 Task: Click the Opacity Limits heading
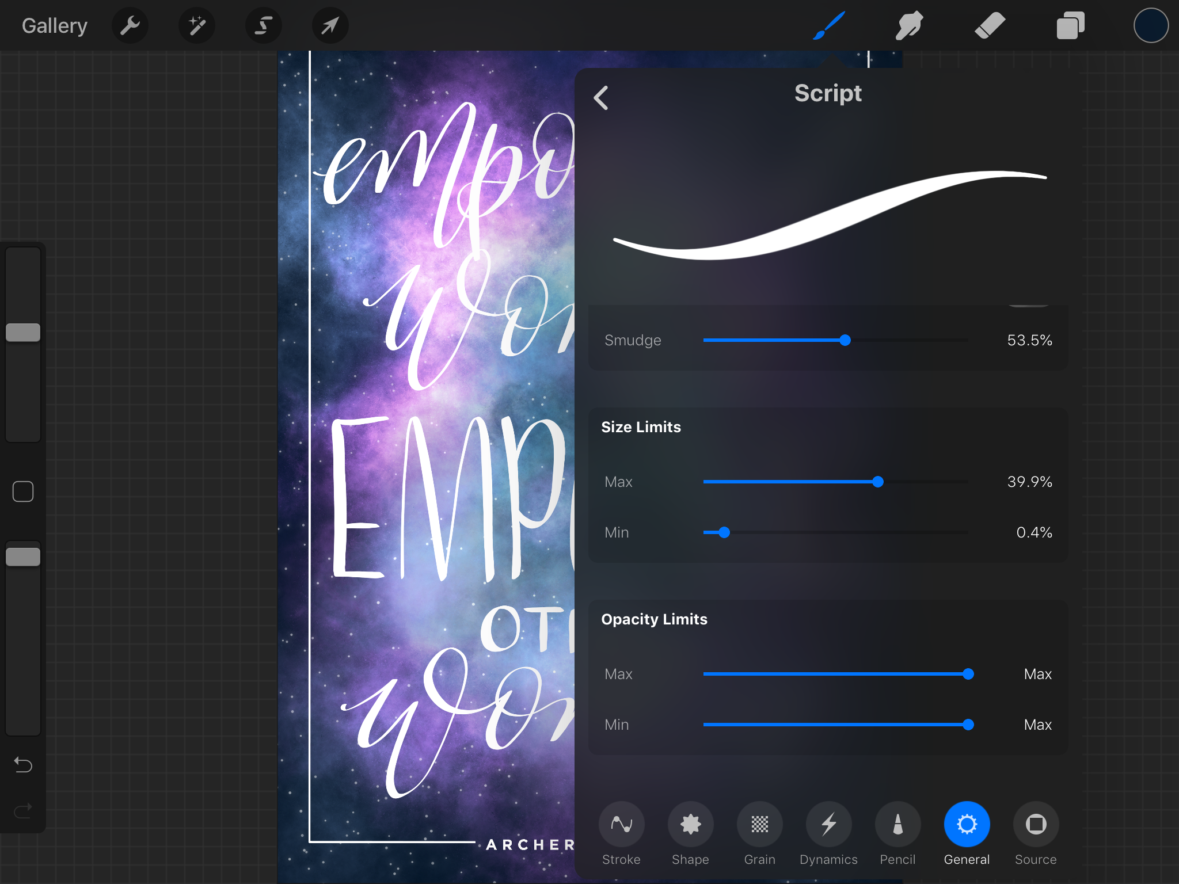pos(654,619)
